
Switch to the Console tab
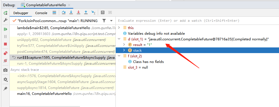tap(41, 13)
